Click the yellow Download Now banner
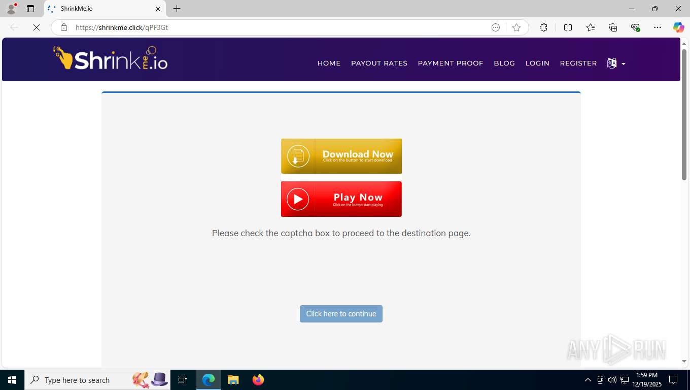The height and width of the screenshot is (390, 690). coord(341,156)
